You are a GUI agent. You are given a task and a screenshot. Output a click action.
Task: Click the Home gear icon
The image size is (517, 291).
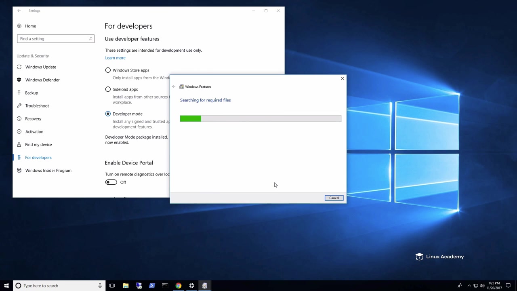(x=19, y=26)
